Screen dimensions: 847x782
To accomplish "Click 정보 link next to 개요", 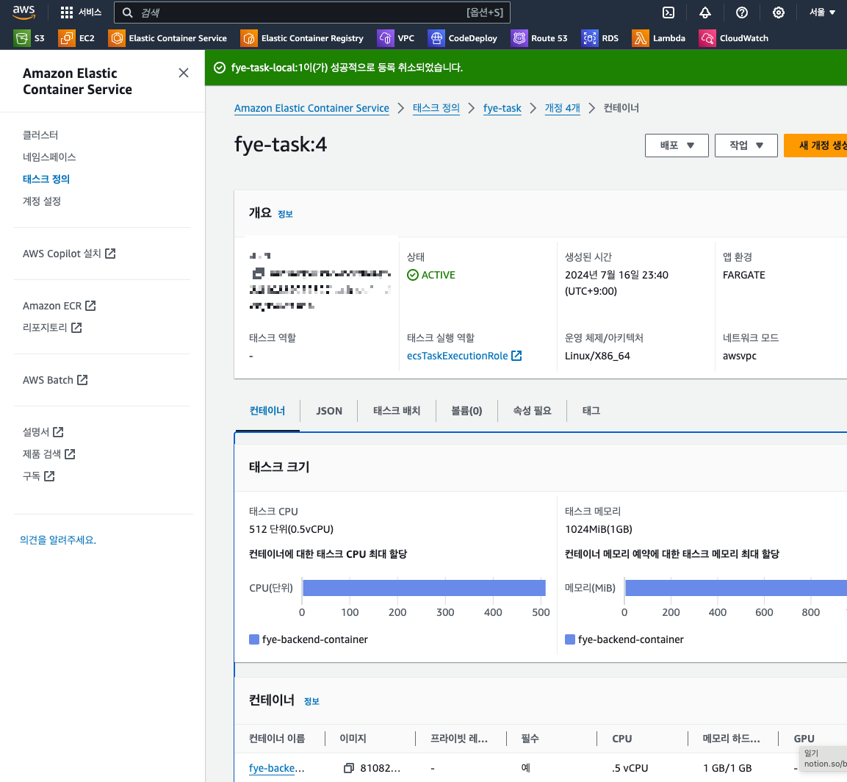I will click(285, 214).
